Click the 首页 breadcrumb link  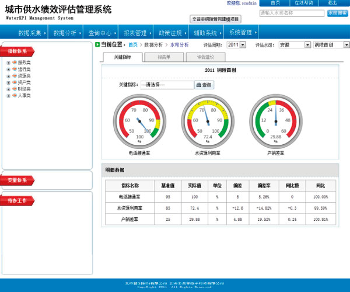click(134, 44)
